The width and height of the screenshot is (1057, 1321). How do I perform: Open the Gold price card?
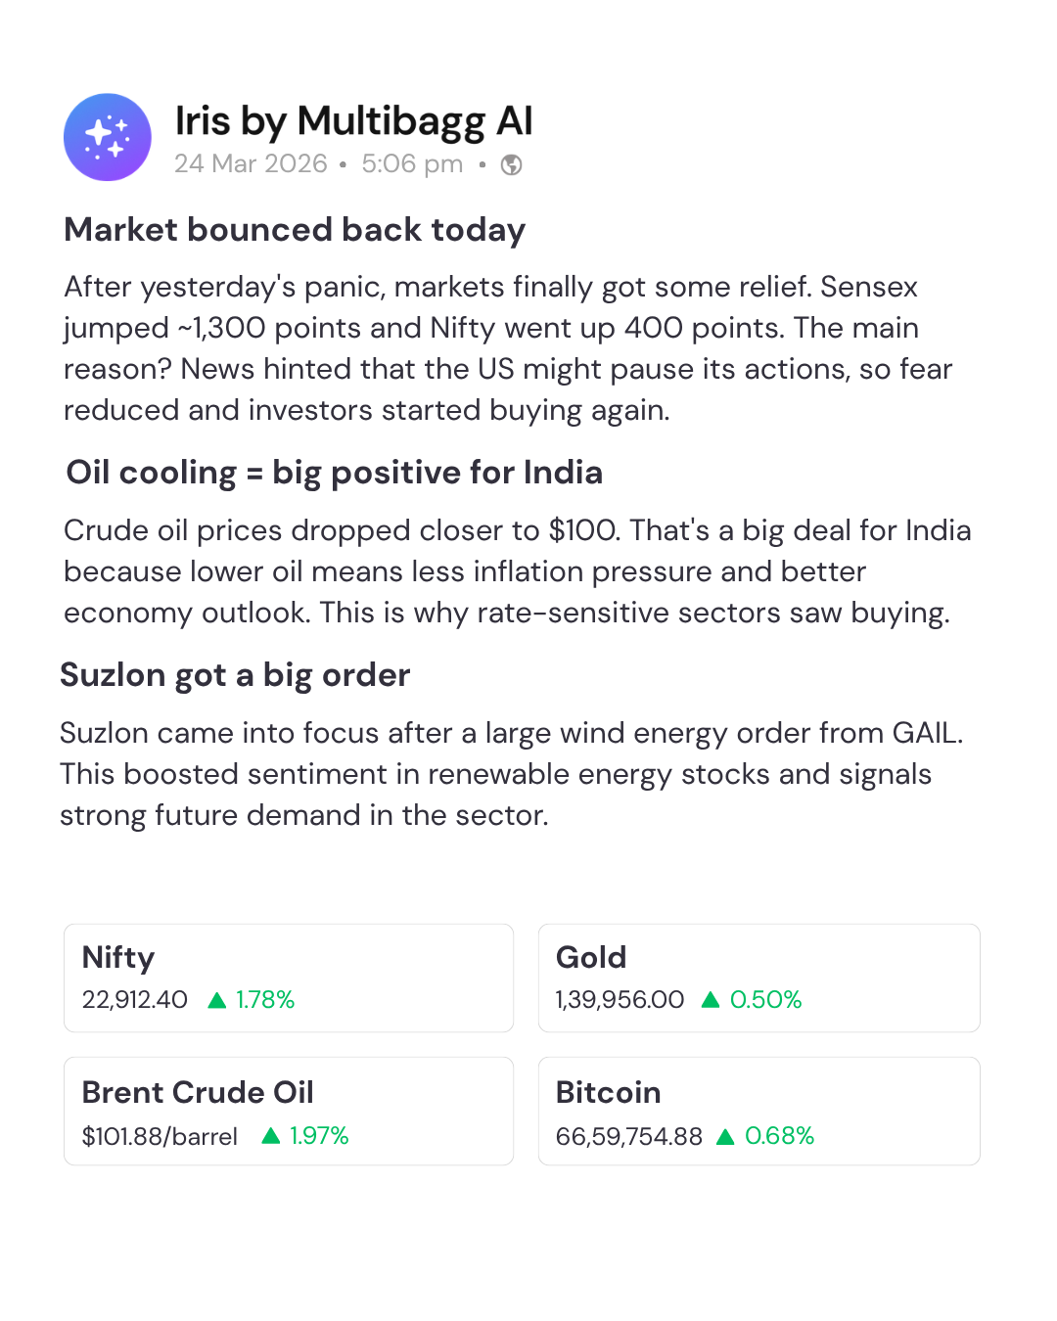[758, 978]
